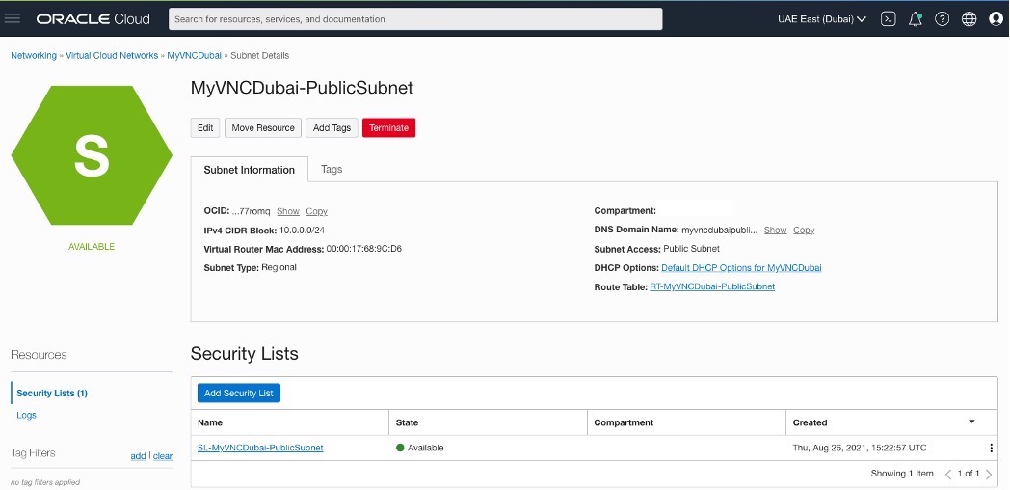Select Logs in the Resources menu
The height and width of the screenshot is (490, 1010).
pos(26,415)
